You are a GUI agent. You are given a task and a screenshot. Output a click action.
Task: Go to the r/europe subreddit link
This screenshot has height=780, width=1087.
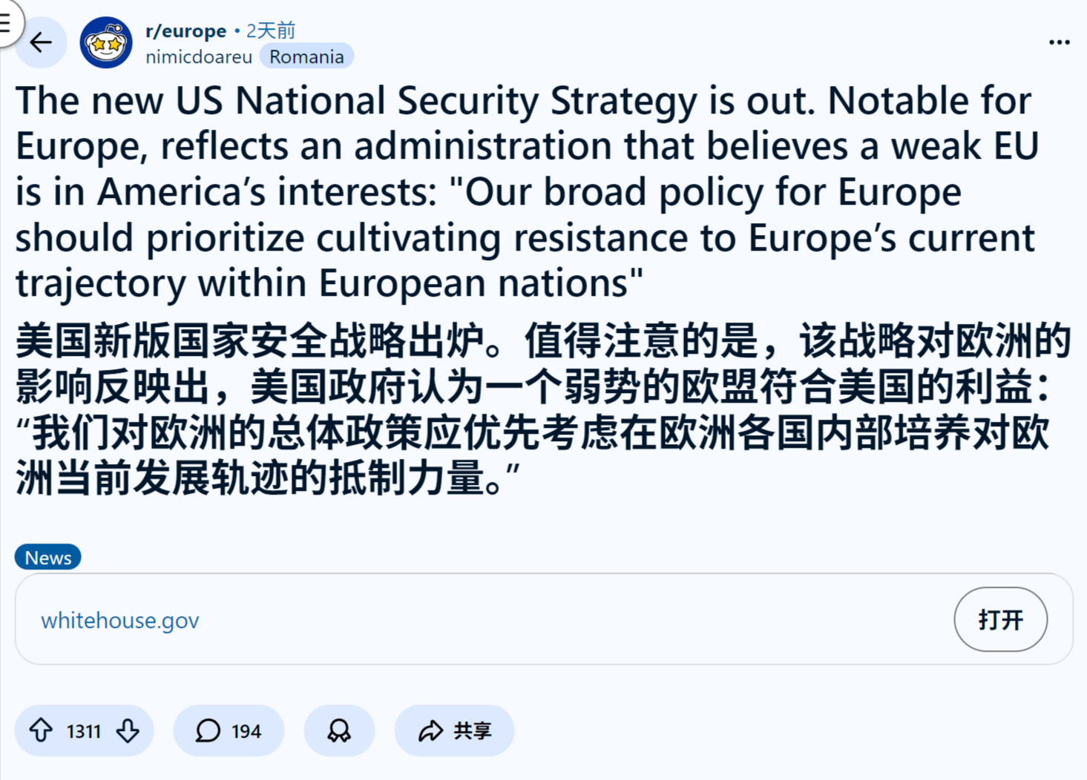(x=185, y=31)
